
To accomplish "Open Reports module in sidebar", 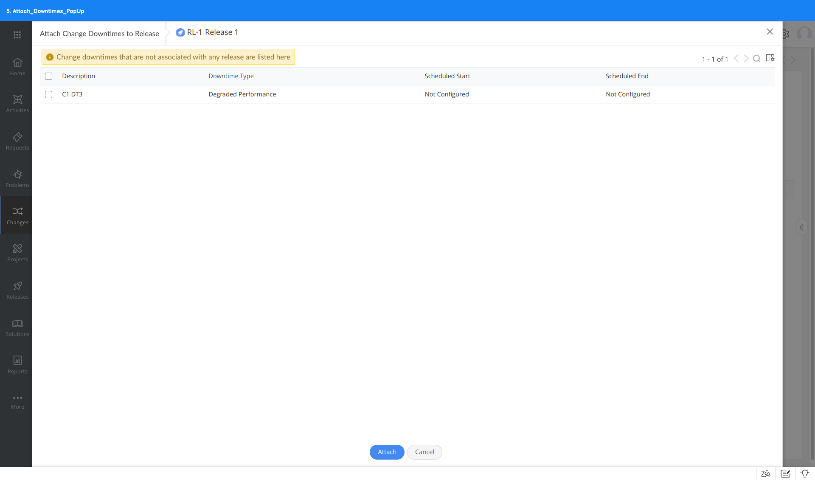I will click(x=17, y=365).
